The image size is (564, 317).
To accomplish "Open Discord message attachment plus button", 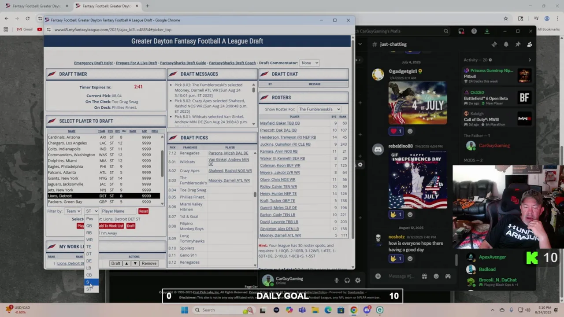I will coord(378,276).
